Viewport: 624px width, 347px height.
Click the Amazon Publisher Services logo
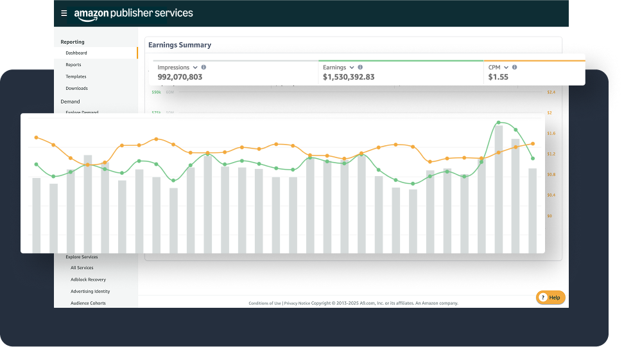click(x=133, y=13)
